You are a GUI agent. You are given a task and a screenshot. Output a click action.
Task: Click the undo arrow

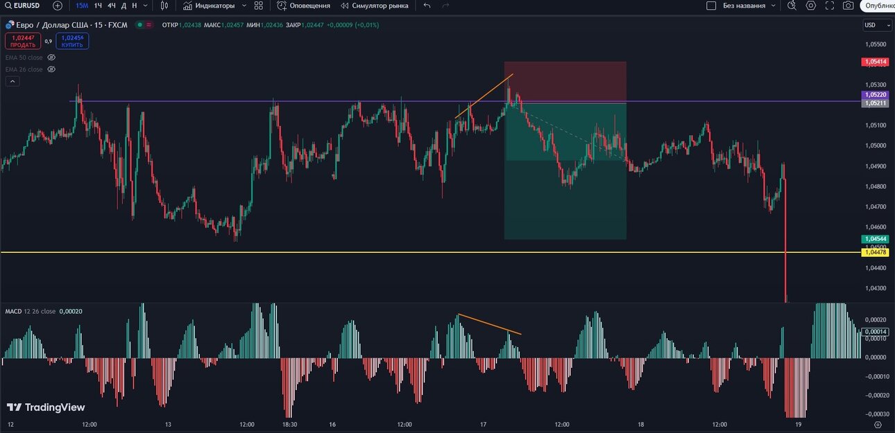coord(427,6)
